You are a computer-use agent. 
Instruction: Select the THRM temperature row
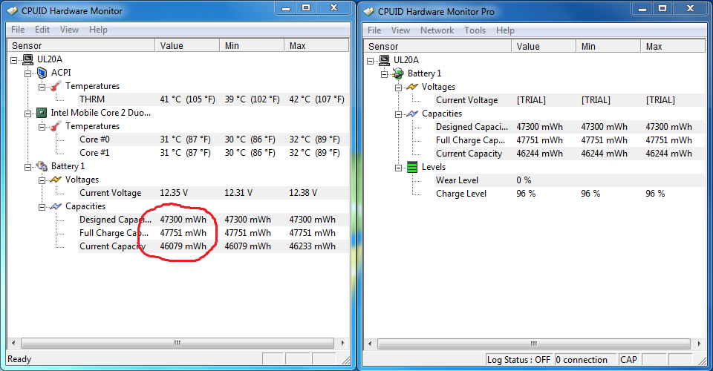point(213,99)
